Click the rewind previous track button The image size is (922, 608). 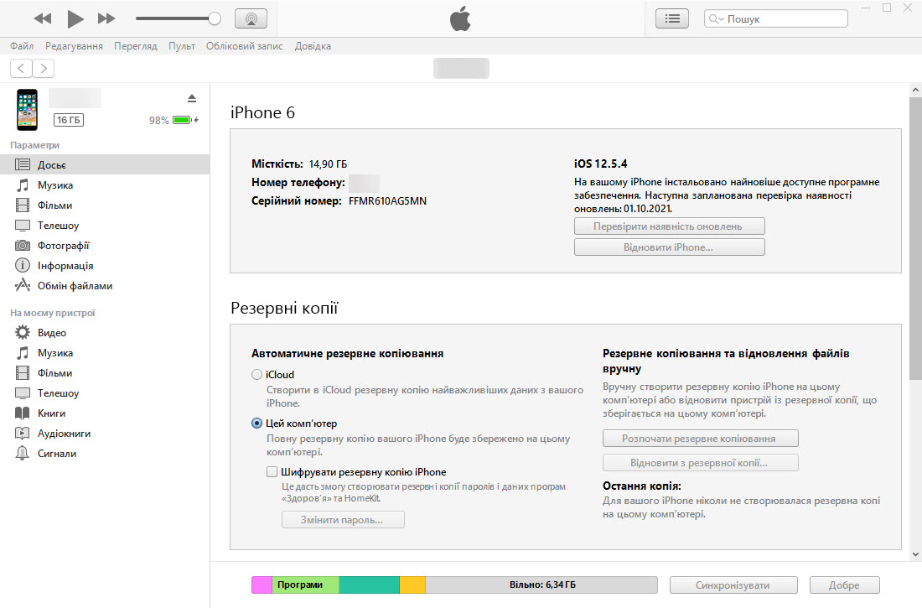(x=43, y=18)
